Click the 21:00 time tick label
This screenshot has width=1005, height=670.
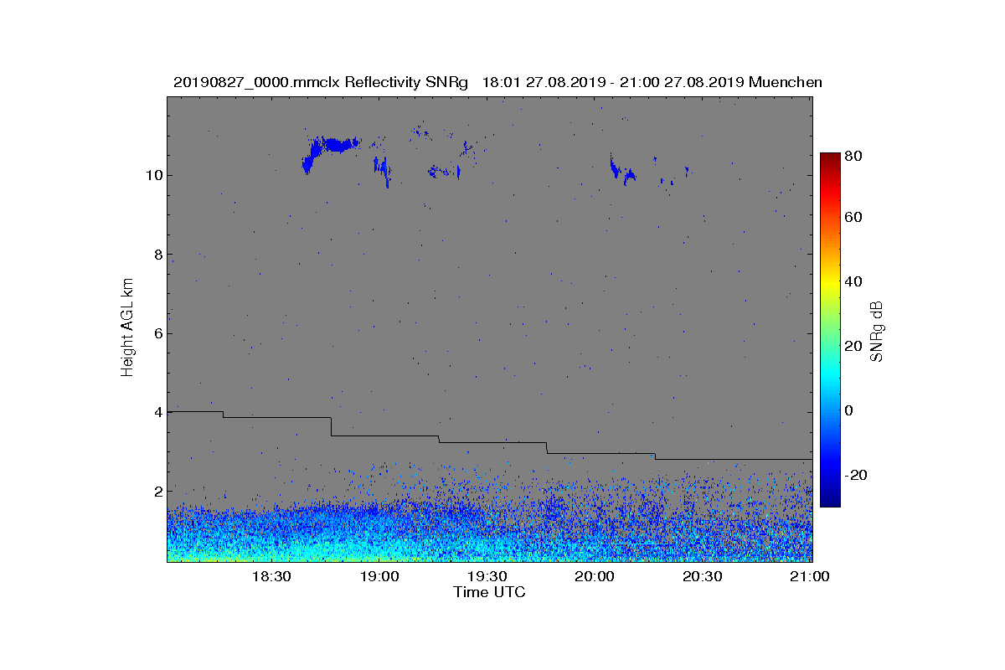pos(810,577)
